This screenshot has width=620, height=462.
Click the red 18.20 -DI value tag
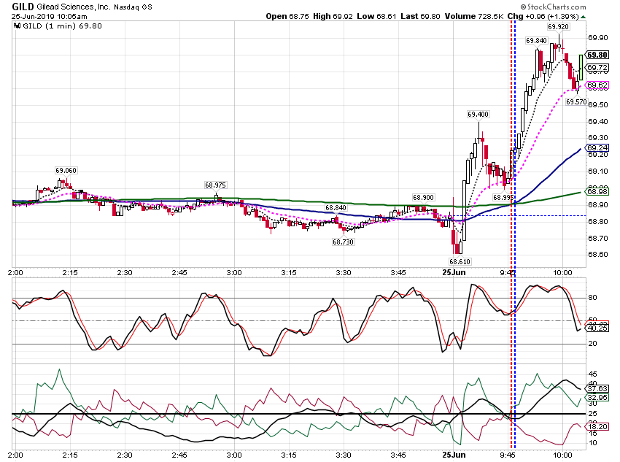597,427
